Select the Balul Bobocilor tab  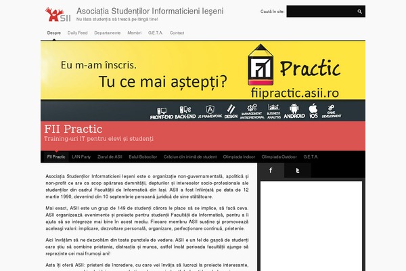tap(143, 157)
